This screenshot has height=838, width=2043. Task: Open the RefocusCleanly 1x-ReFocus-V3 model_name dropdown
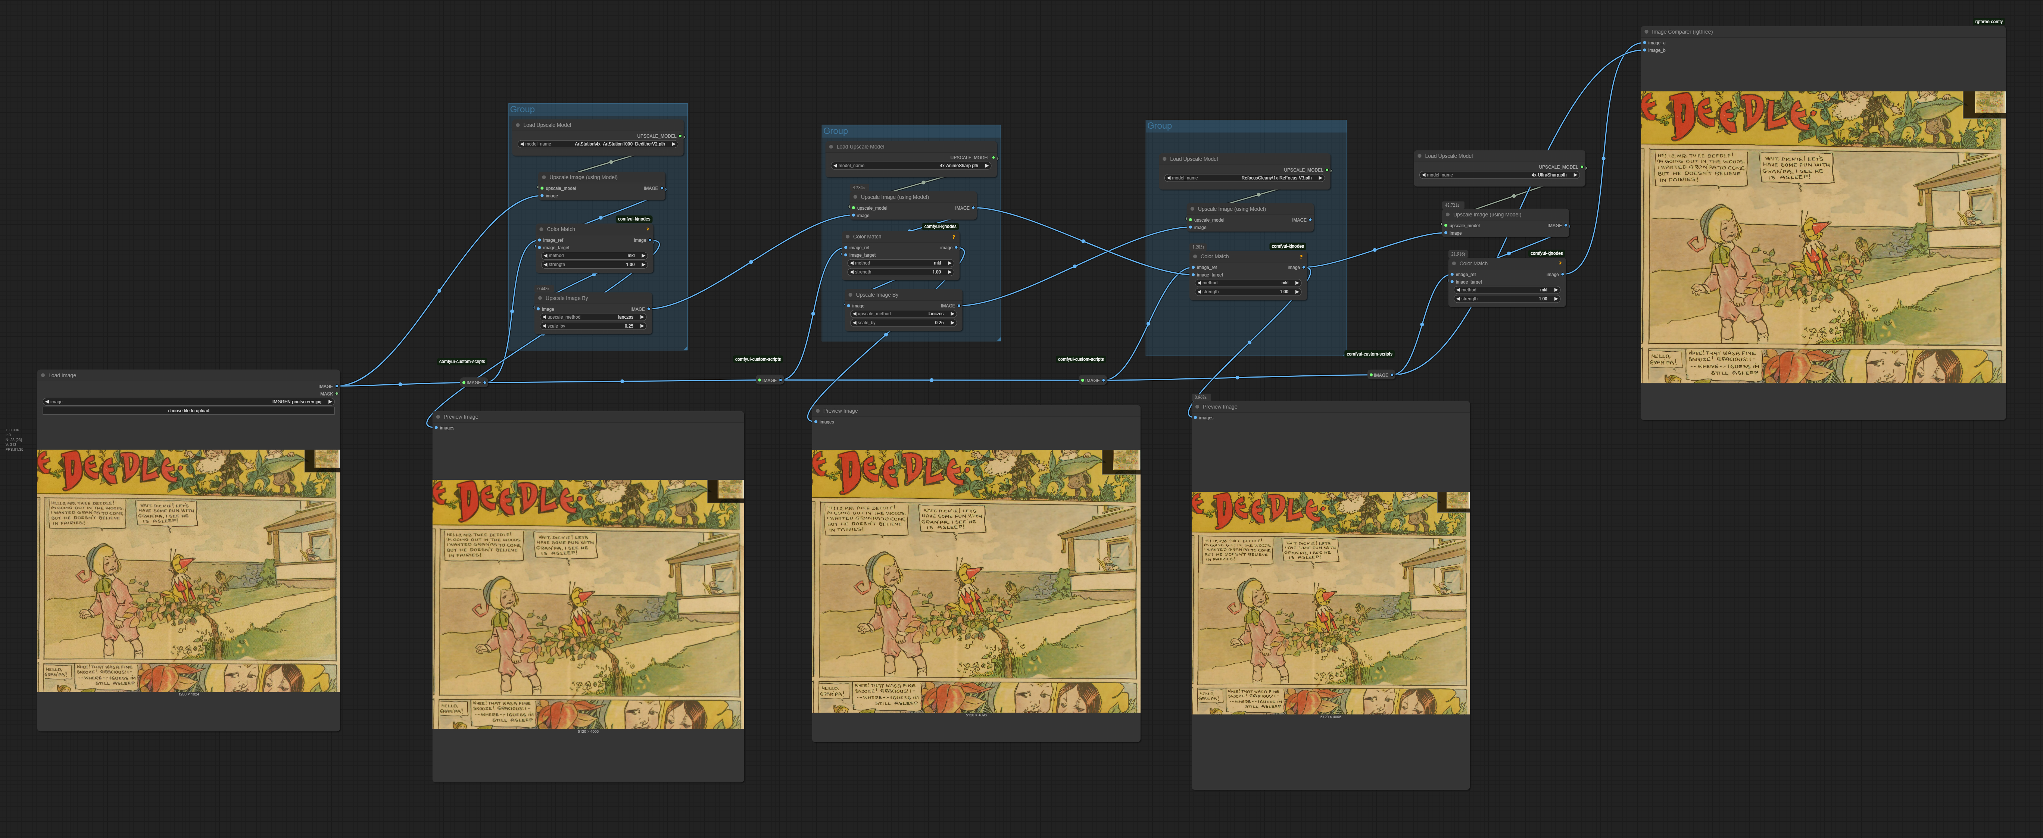coord(1245,178)
